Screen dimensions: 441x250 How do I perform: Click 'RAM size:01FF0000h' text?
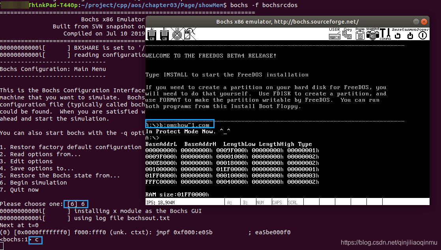[x=177, y=194]
